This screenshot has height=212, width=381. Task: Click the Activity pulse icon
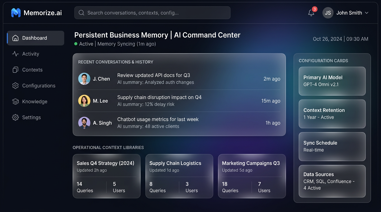[x=16, y=54]
